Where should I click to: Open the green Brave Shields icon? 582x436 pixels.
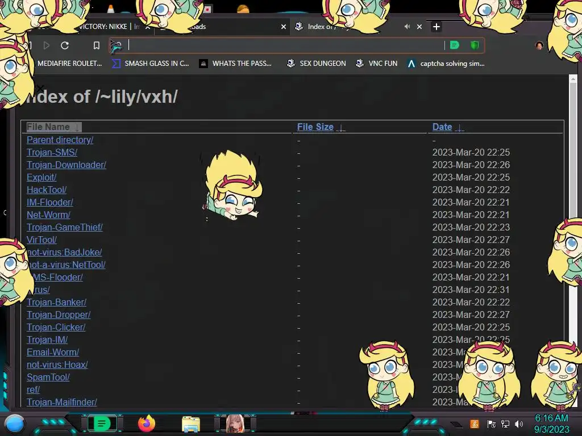[475, 45]
